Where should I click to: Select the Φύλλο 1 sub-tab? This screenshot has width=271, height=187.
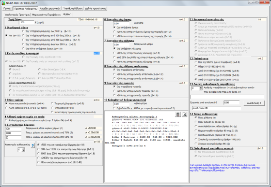[67, 14]
